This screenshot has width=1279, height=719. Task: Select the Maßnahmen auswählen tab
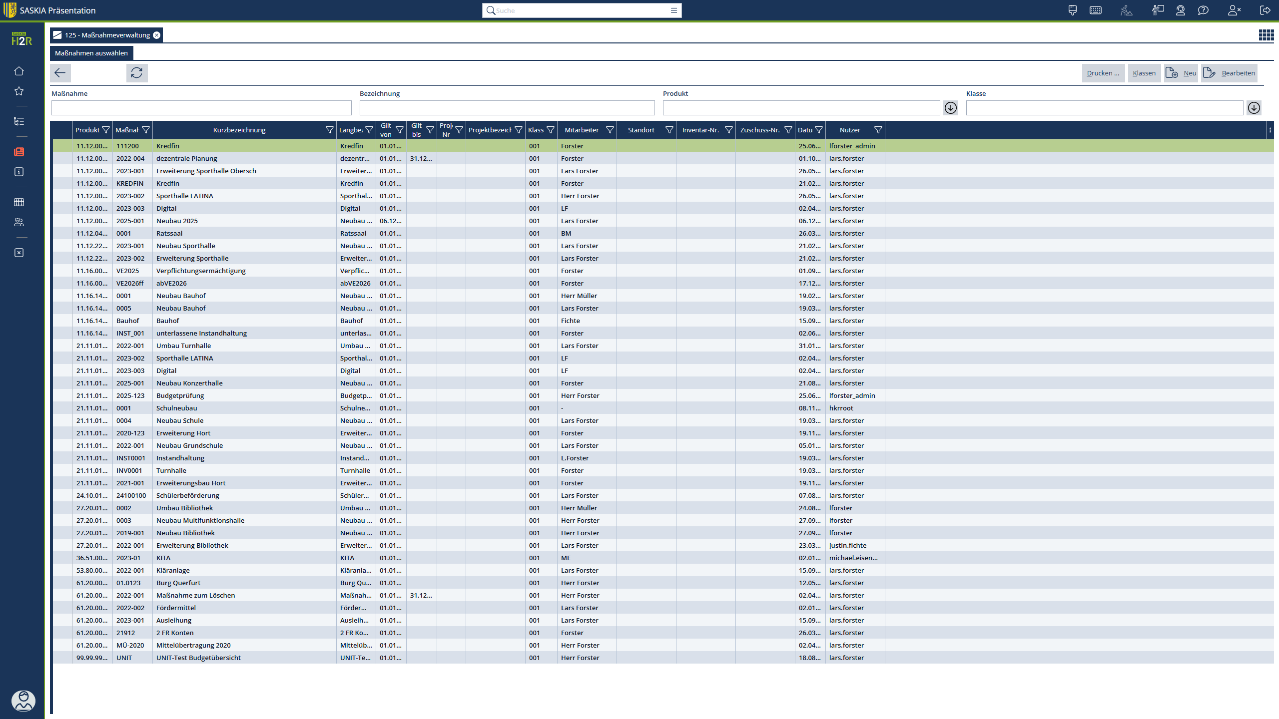91,53
